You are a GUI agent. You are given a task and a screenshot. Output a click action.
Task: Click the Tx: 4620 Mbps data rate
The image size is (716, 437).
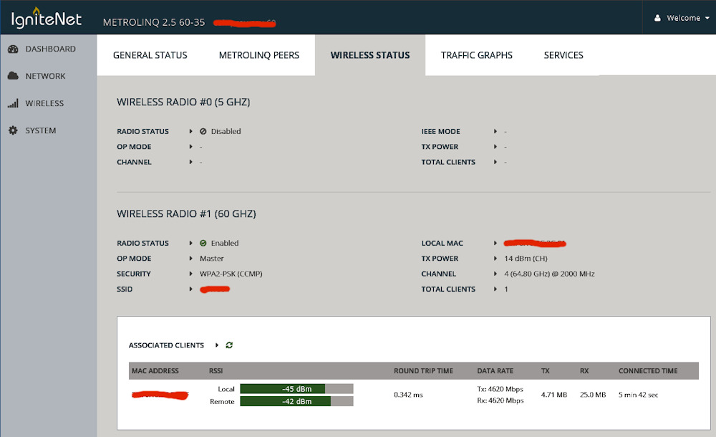click(x=500, y=389)
